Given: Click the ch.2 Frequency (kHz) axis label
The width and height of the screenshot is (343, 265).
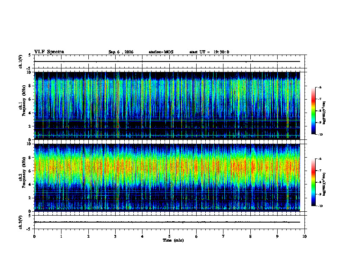Looking at the screenshot, I should point(22,178).
